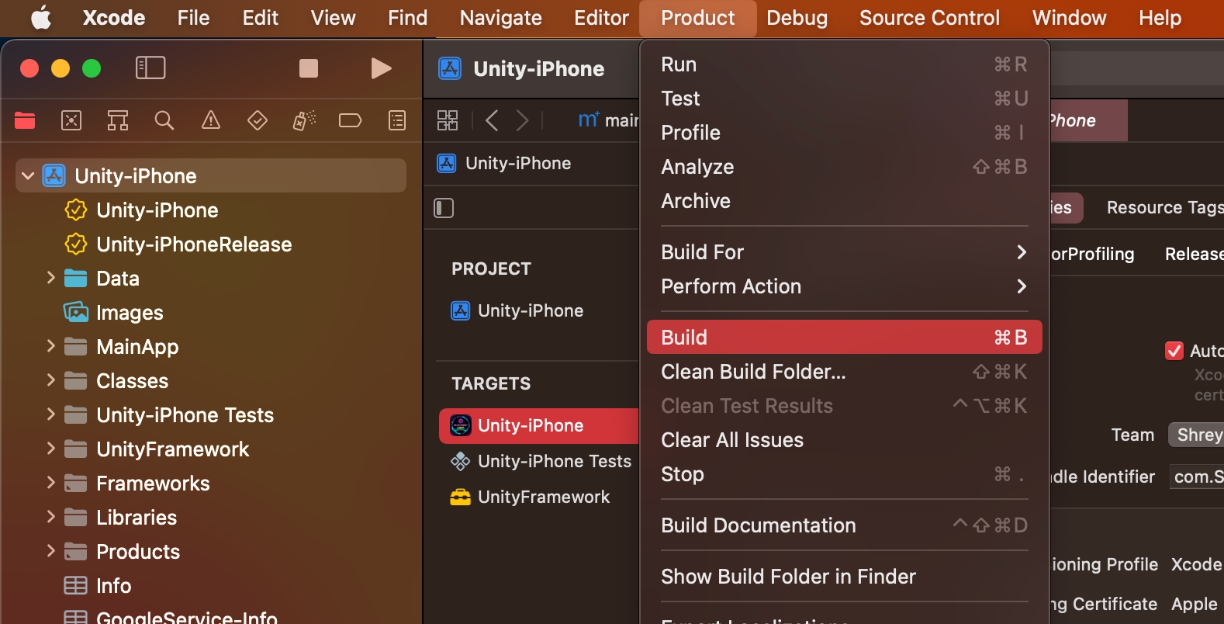The width and height of the screenshot is (1224, 624).
Task: Open the Debug menu in menu bar
Action: click(x=797, y=18)
